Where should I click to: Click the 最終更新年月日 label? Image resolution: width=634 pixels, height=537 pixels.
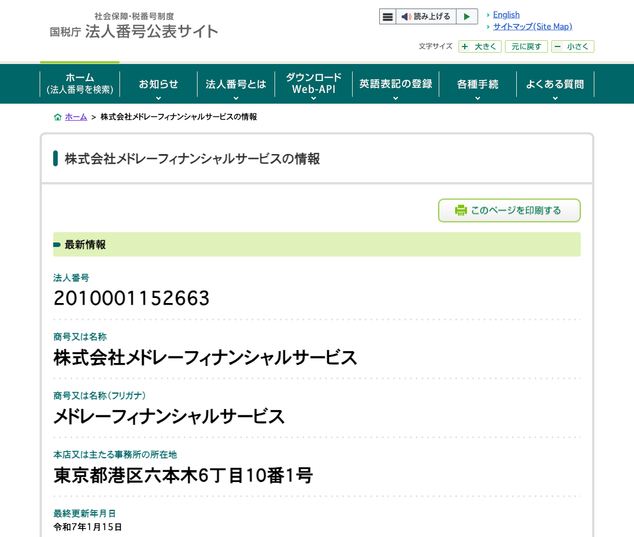click(84, 514)
